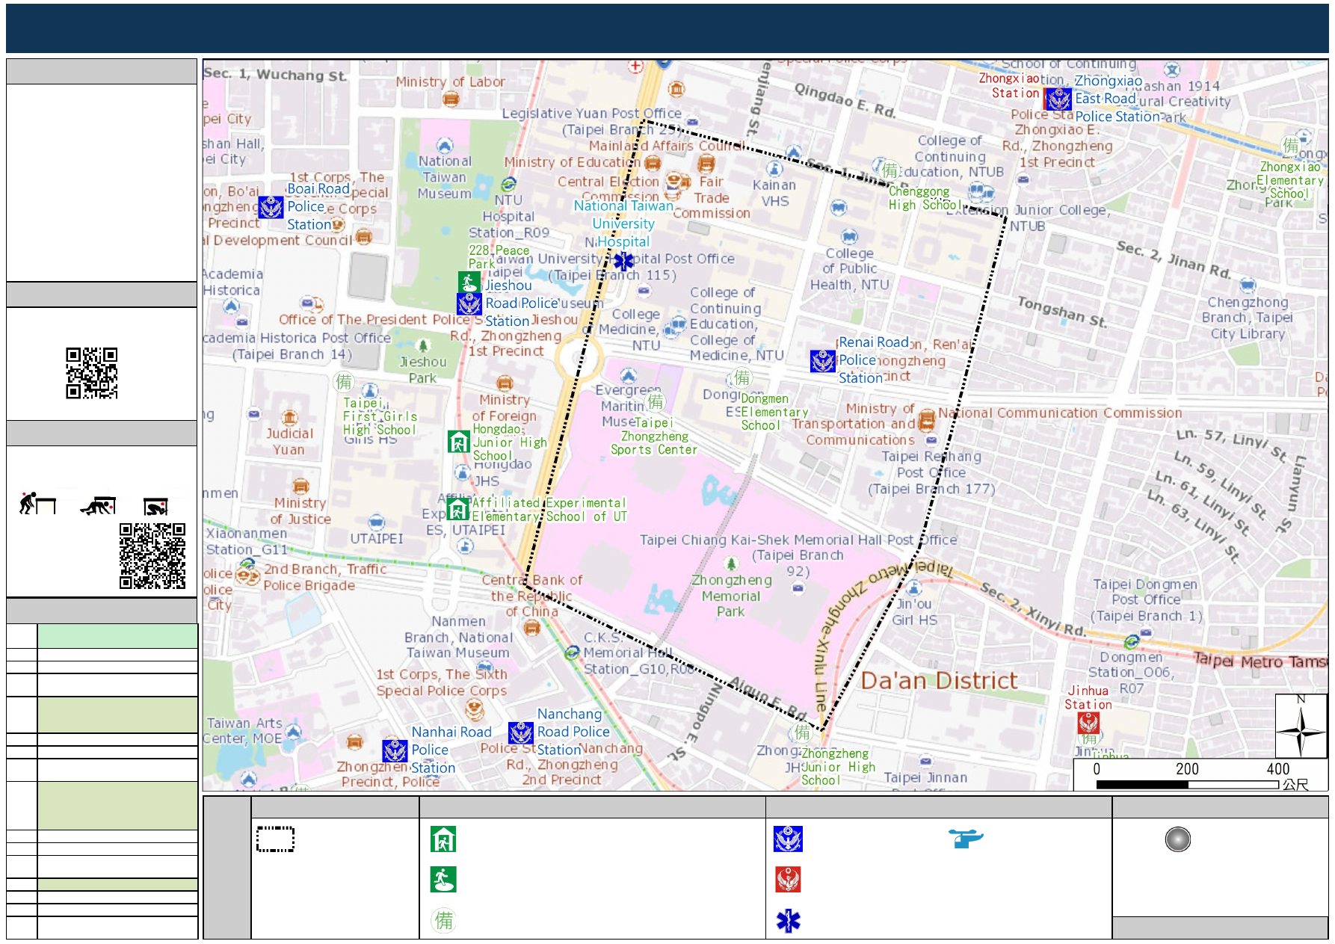This screenshot has width=1335, height=944.
Task: Select the C.K.S. Memorial Hall metro station icon
Action: [572, 653]
